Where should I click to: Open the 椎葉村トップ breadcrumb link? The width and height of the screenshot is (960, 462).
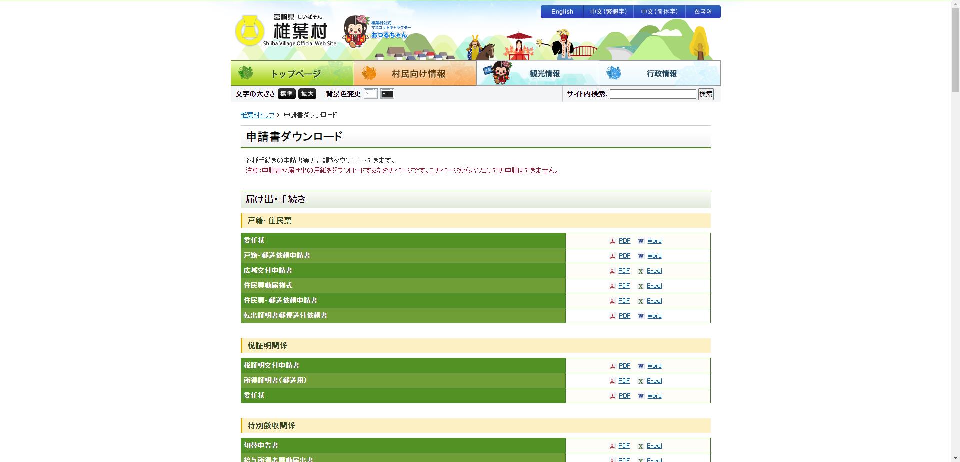(x=256, y=115)
